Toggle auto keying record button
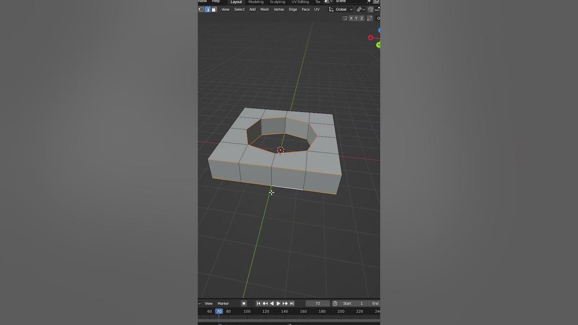Screen dimensions: 578x325 [244, 303]
